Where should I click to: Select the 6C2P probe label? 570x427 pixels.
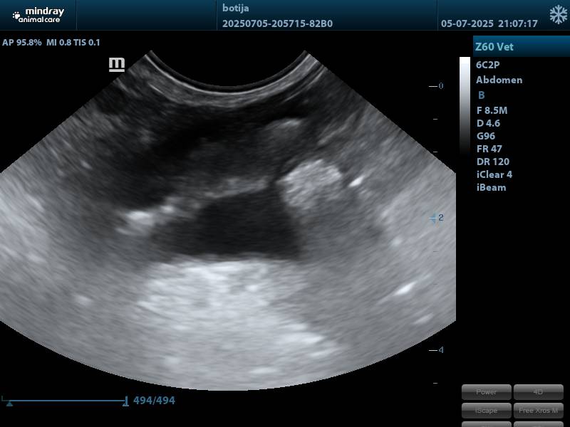(489, 64)
